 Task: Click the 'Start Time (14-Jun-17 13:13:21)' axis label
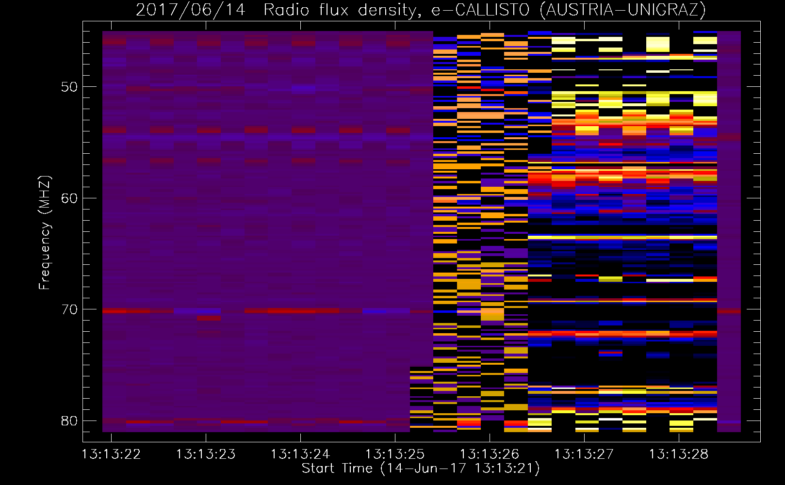click(x=421, y=469)
